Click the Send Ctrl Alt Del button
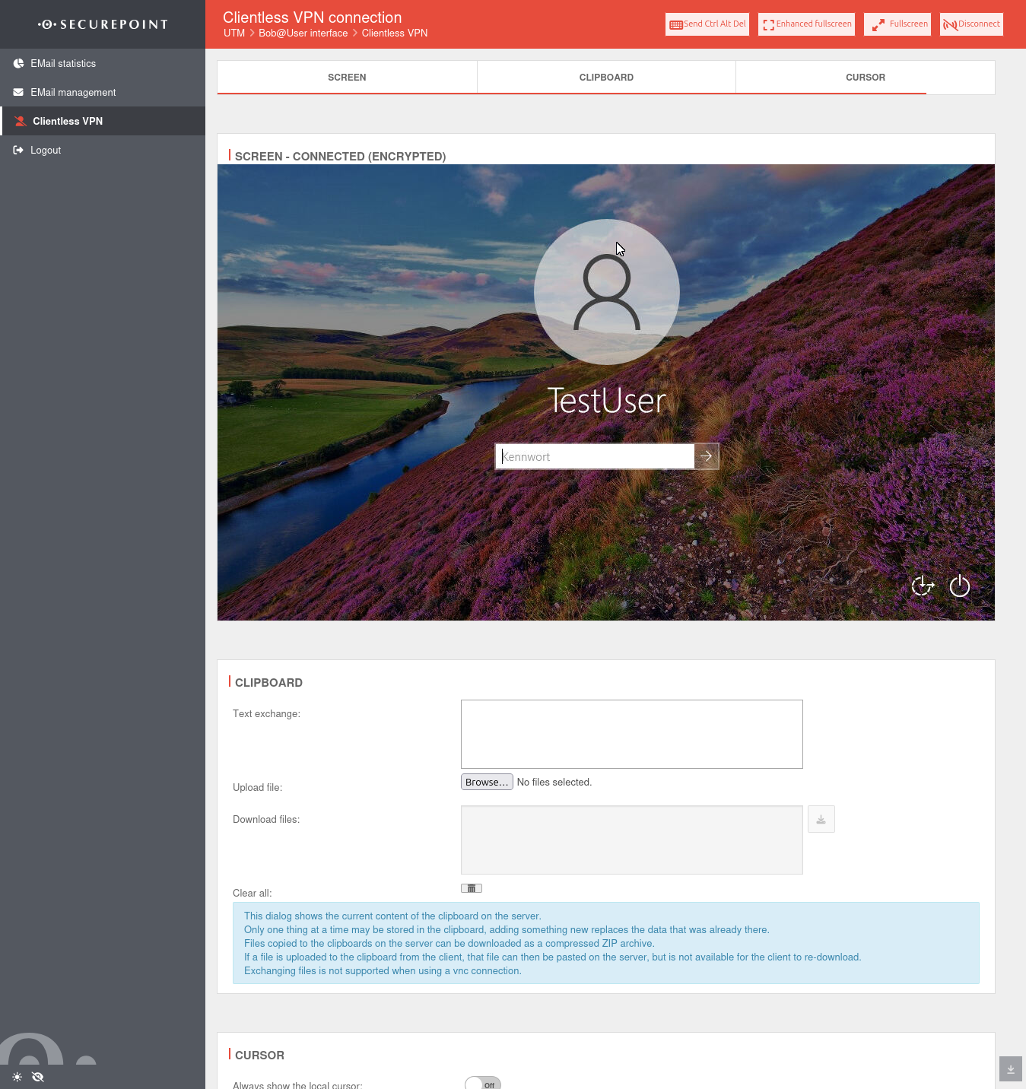This screenshot has height=1089, width=1026. (707, 24)
